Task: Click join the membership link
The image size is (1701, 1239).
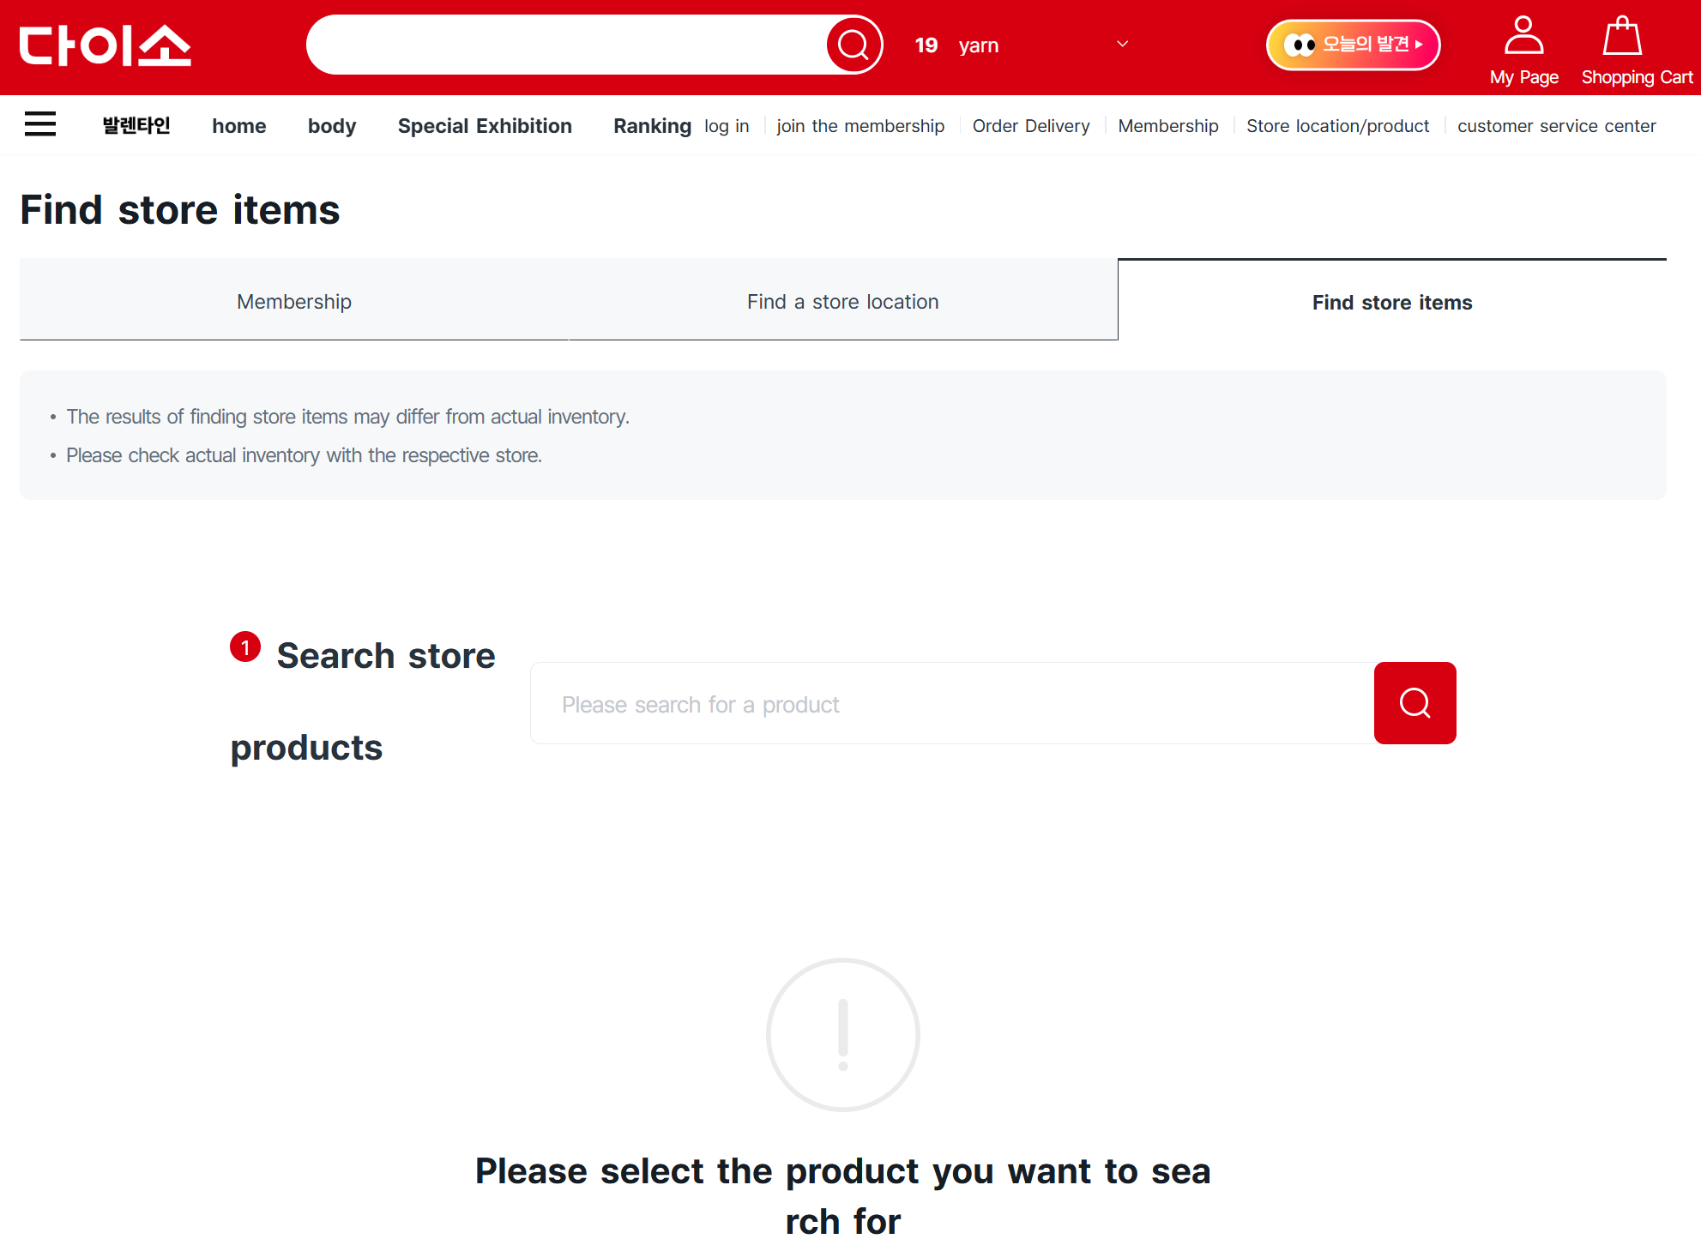Action: point(860,126)
